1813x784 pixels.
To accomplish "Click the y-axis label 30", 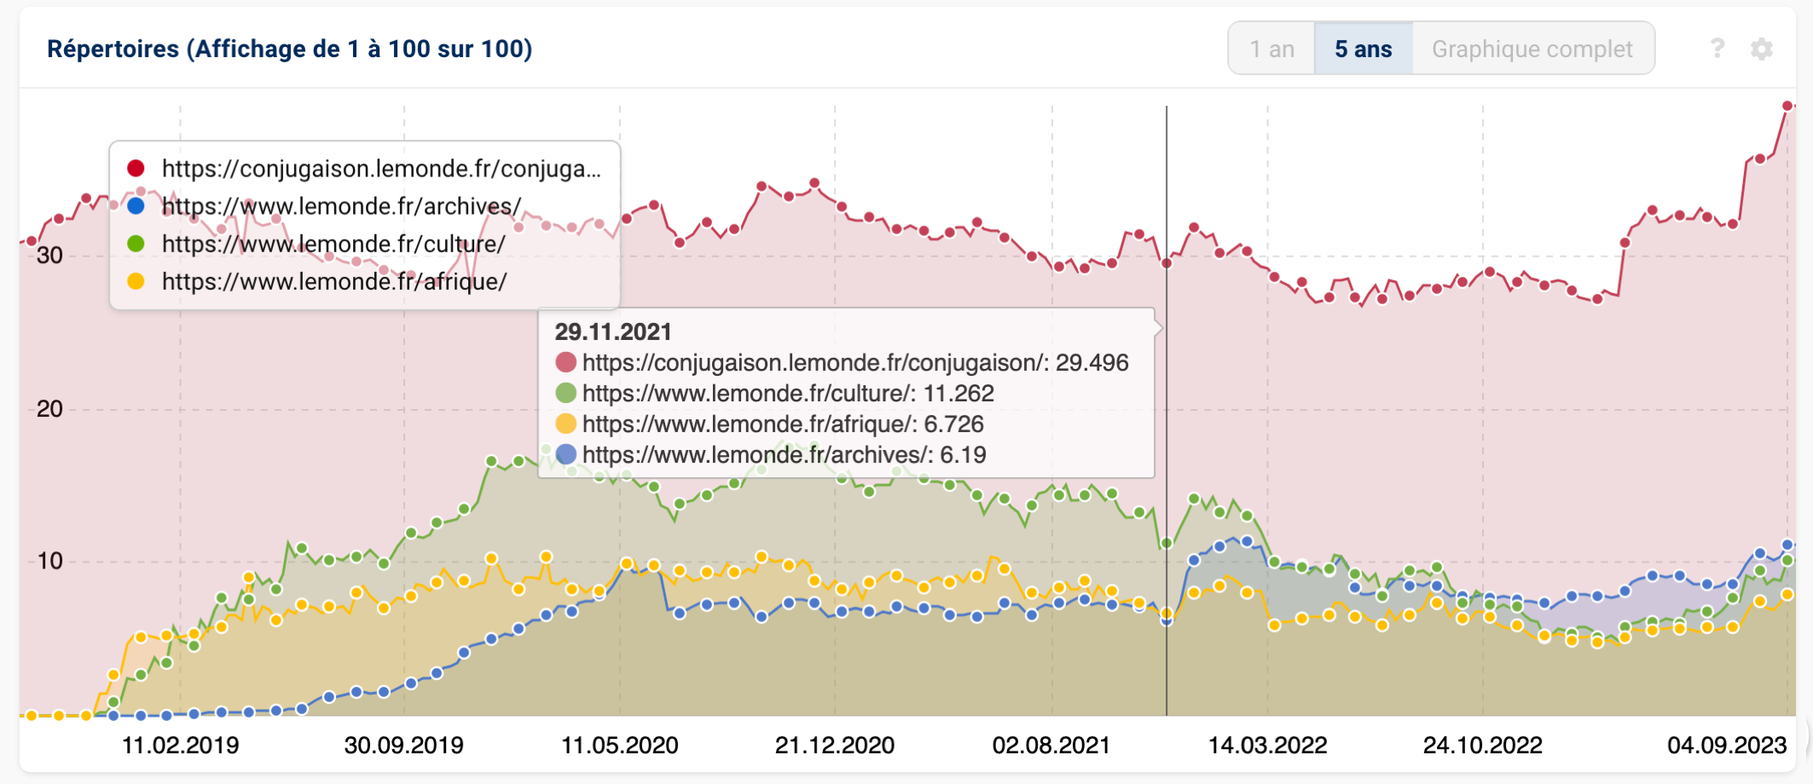I will (49, 256).
